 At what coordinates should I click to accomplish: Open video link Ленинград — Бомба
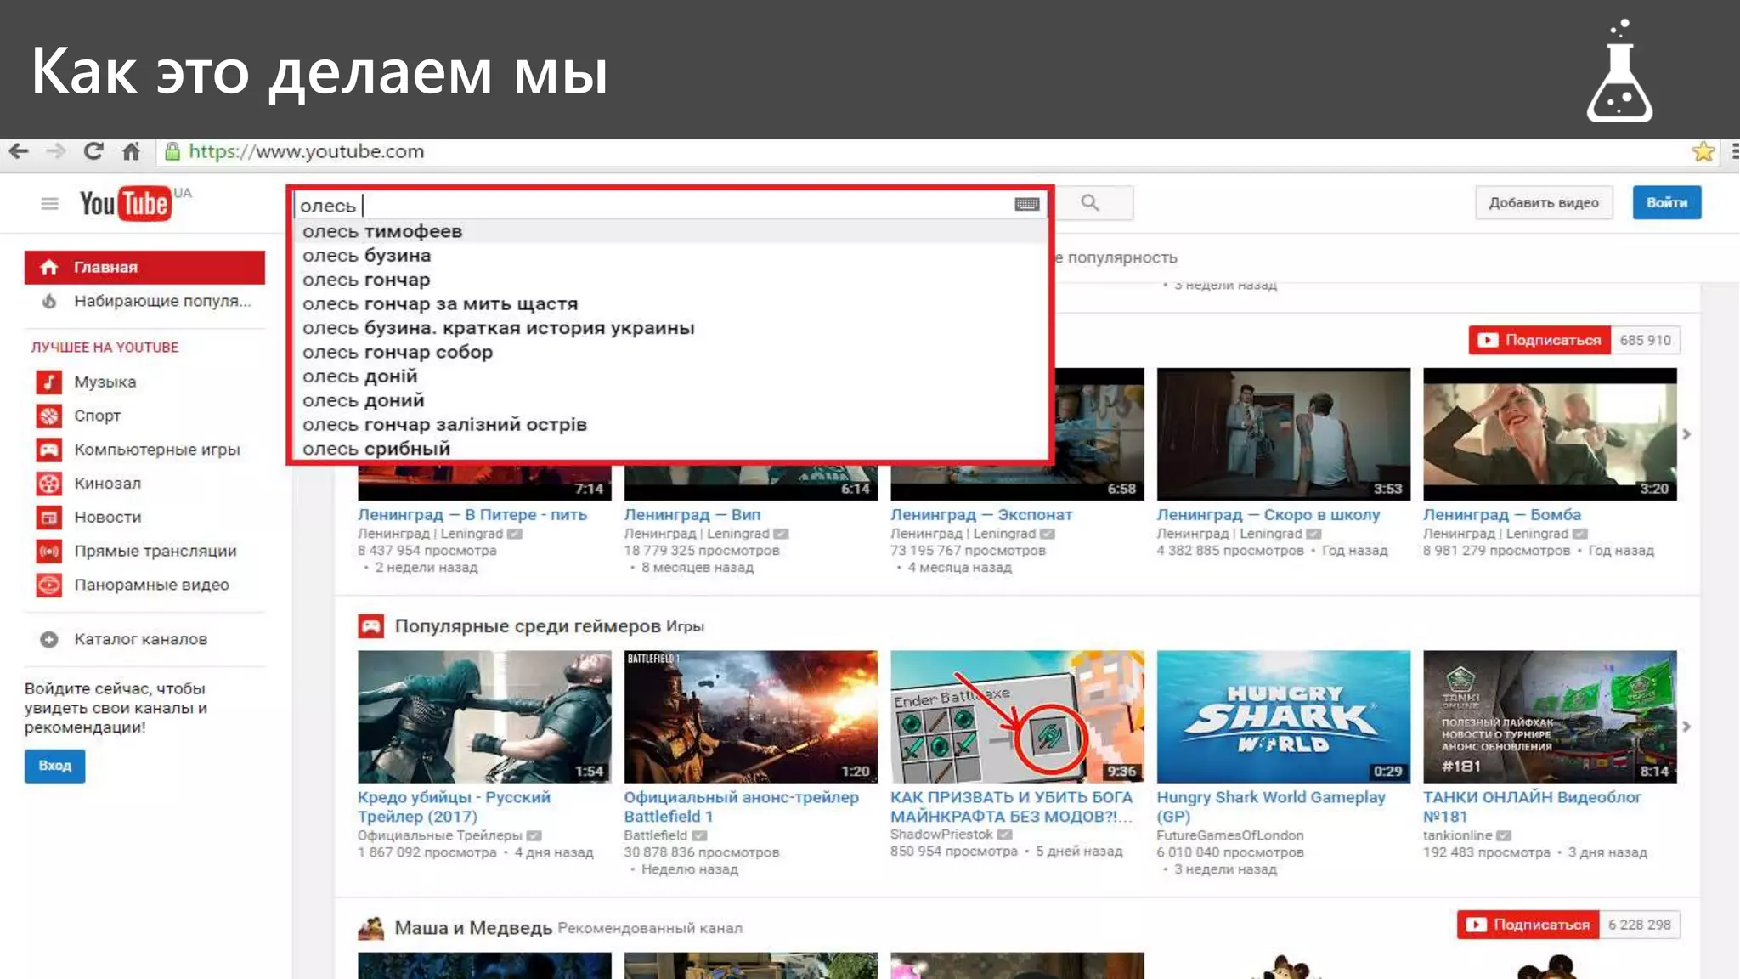(x=1502, y=514)
